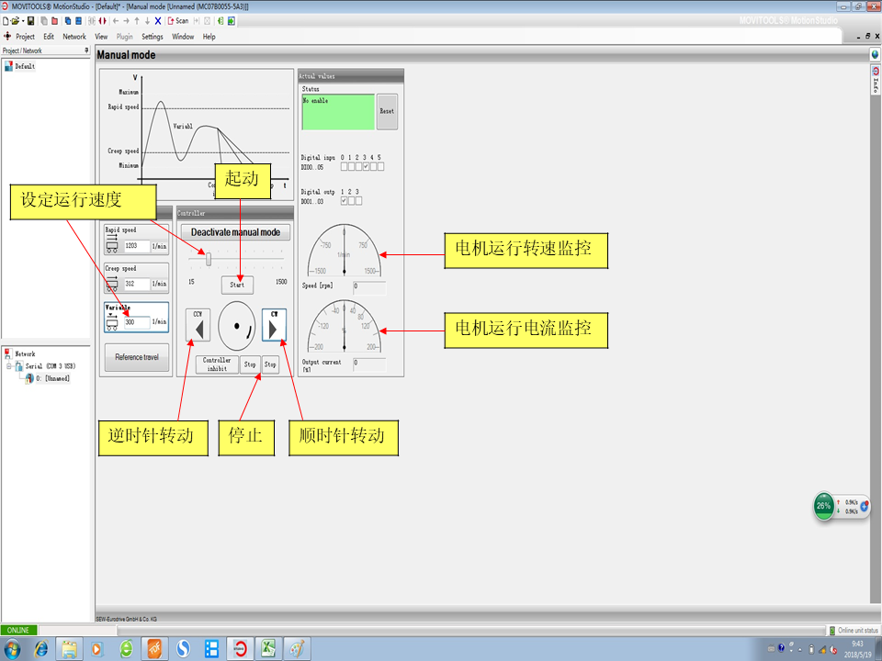Open the Settings menu
The image size is (882, 661).
[153, 37]
